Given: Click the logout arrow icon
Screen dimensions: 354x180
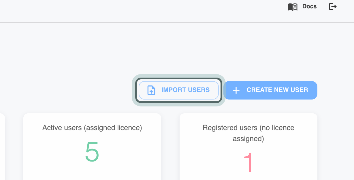Looking at the screenshot, I should [x=333, y=7].
